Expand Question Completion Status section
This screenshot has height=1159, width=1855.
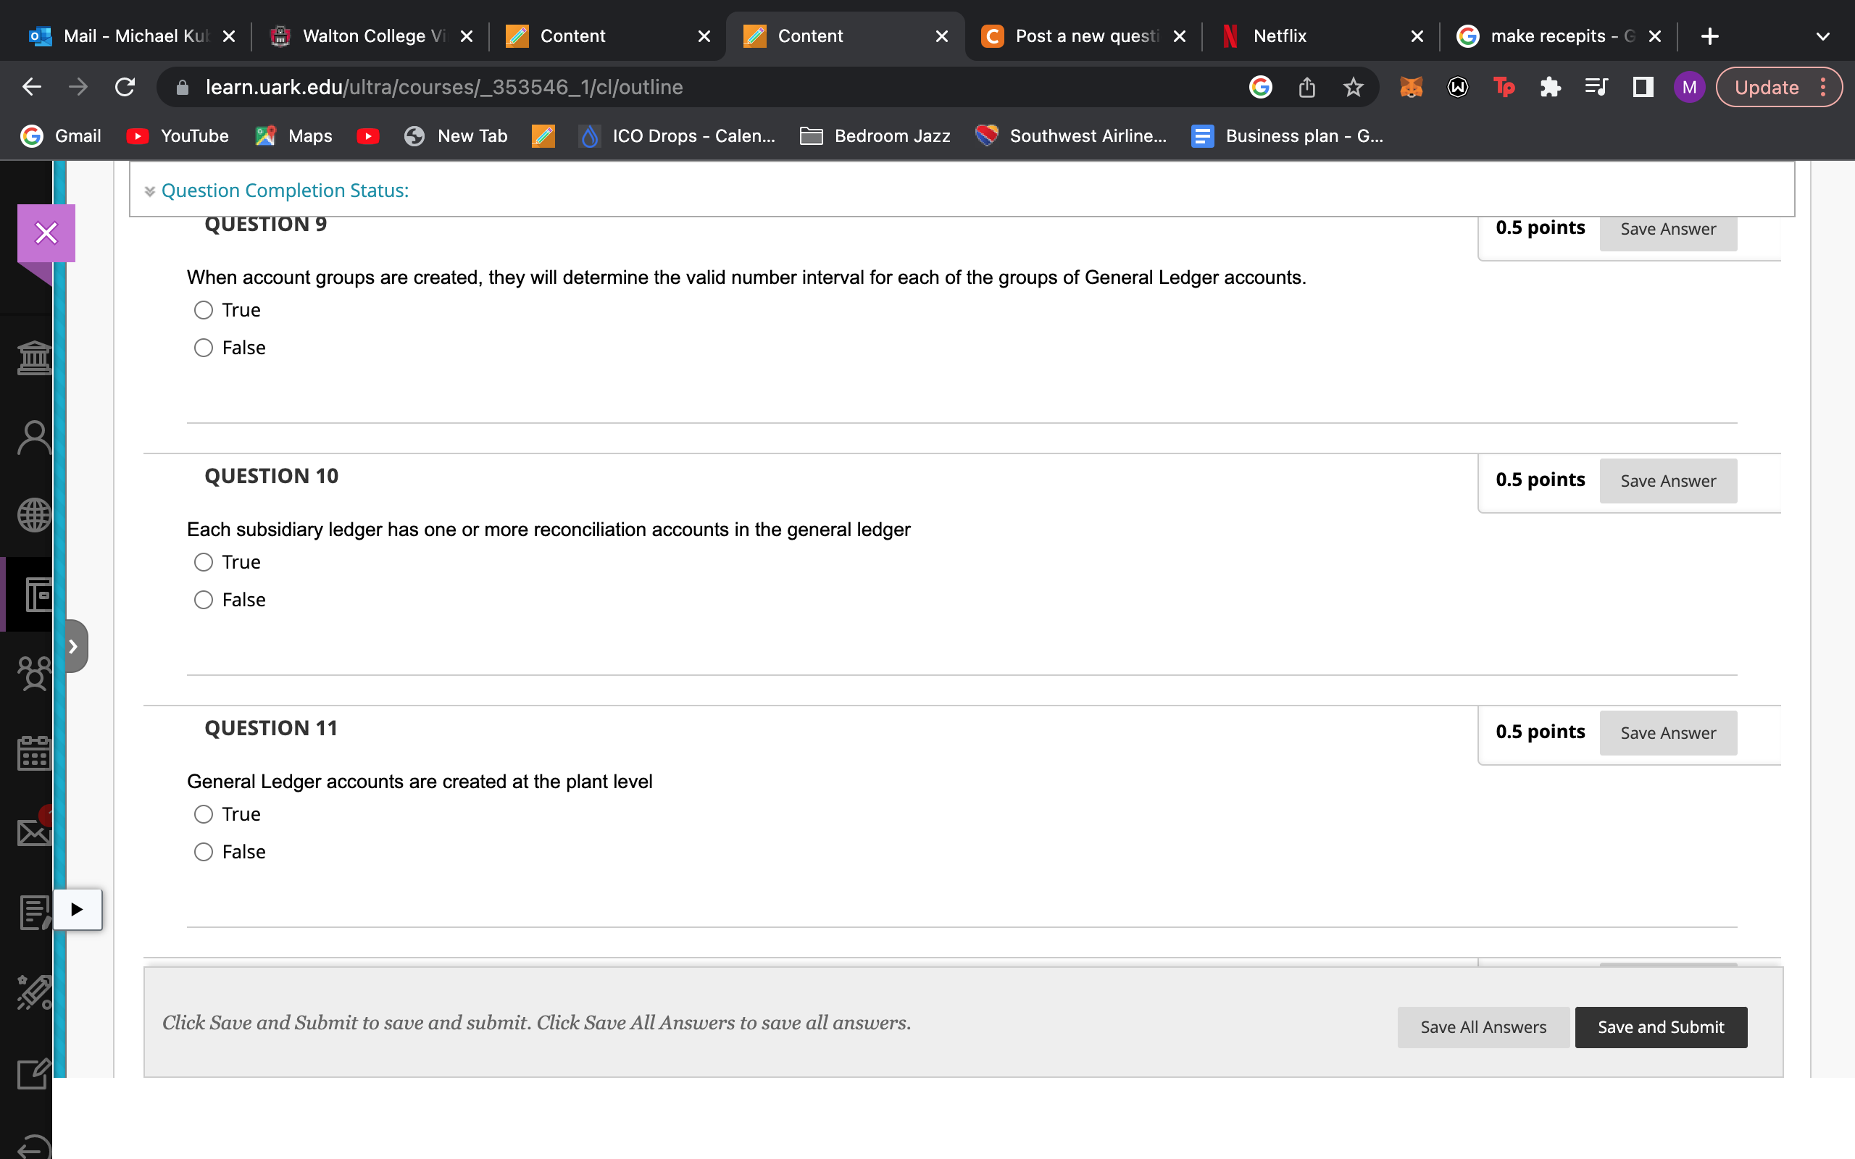(x=284, y=190)
